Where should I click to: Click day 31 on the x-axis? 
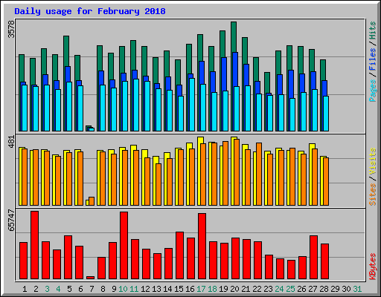point(357,289)
